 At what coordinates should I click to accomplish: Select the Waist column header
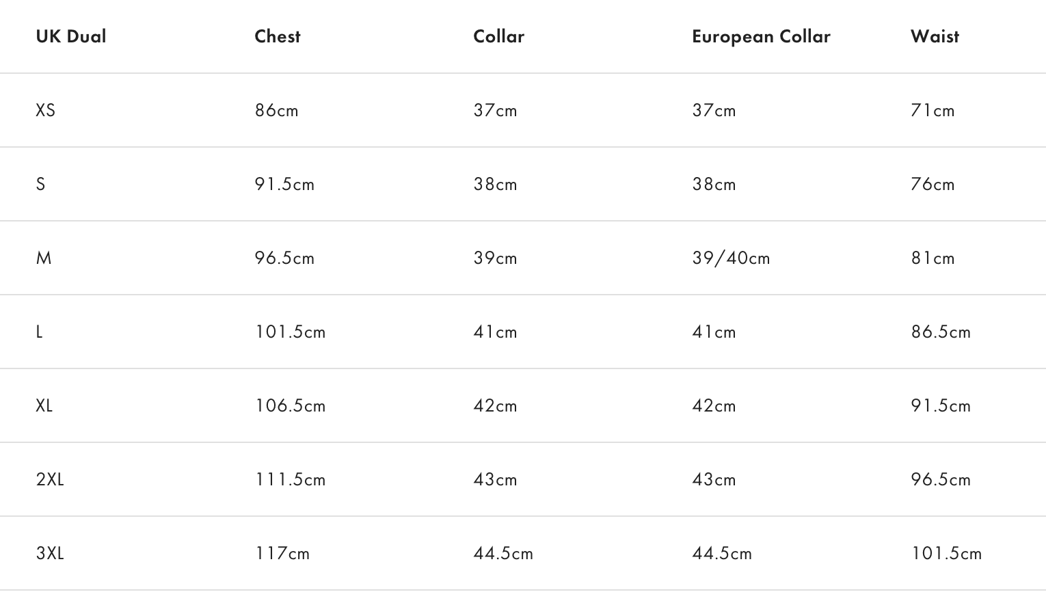pyautogui.click(x=935, y=37)
